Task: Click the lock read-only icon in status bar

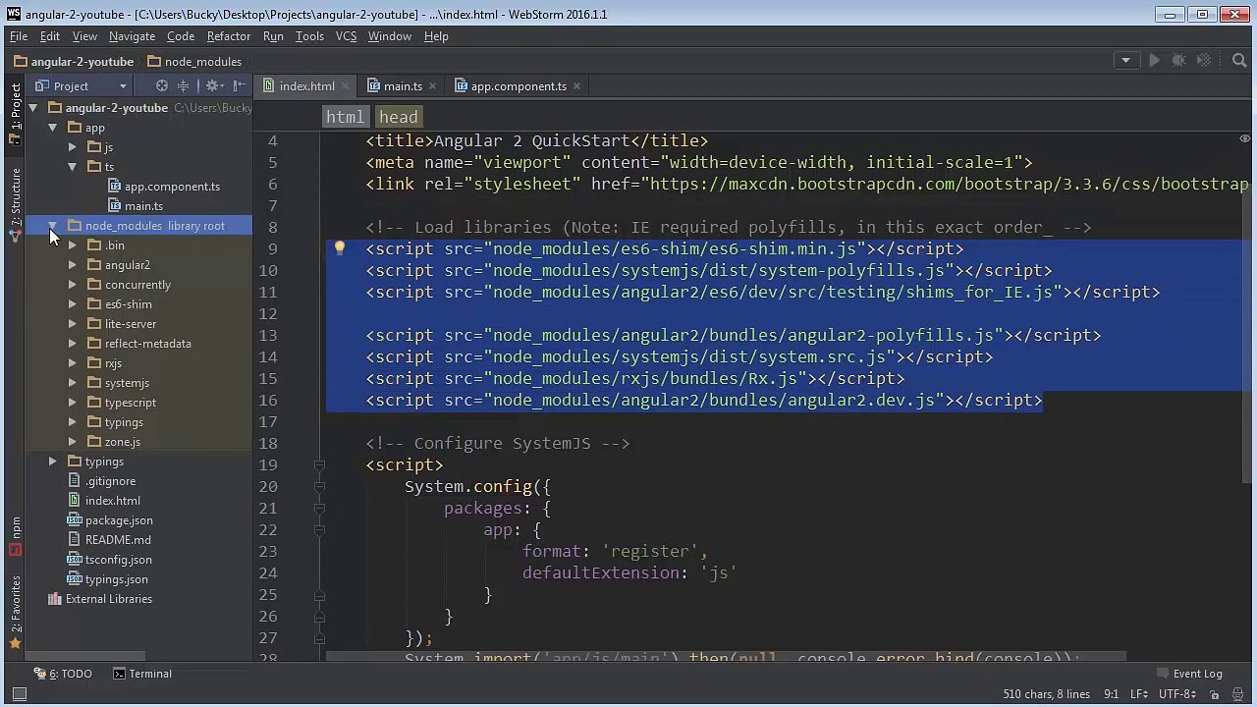Action: 1216,694
